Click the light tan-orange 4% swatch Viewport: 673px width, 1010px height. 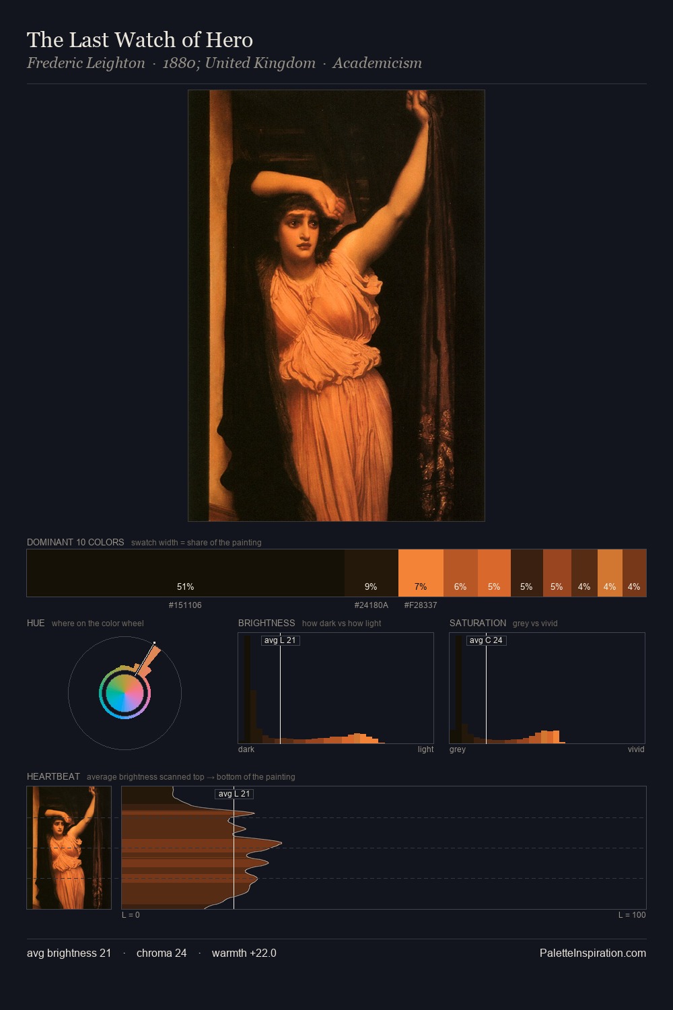coord(610,573)
